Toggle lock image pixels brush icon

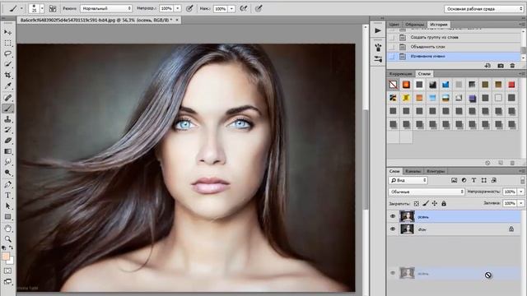[x=426, y=203]
